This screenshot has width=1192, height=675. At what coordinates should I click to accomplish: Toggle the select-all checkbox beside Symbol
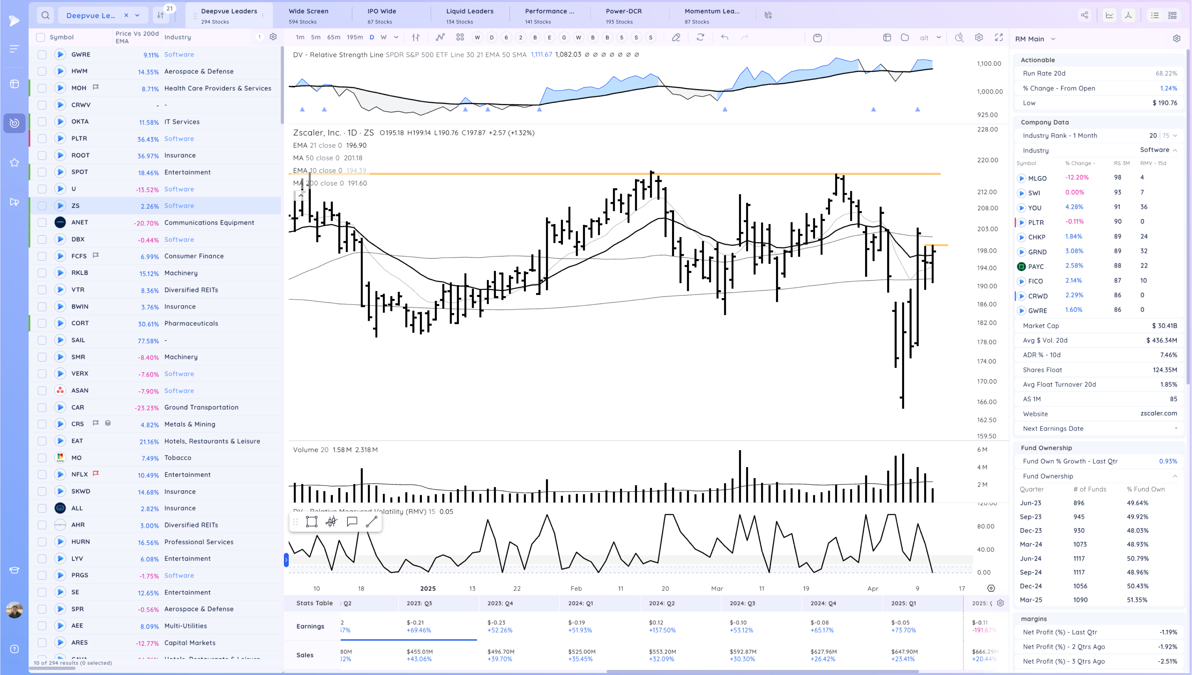click(x=41, y=38)
